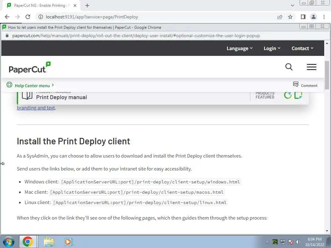Click the scrollbar up arrow in popup
This screenshot has width=331, height=248.
pyautogui.click(x=327, y=43)
